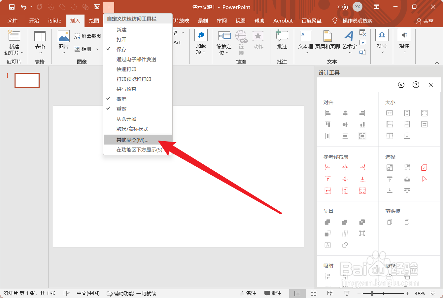Click 操作说明搜索 search box
This screenshot has height=298, width=443.
pos(357,21)
